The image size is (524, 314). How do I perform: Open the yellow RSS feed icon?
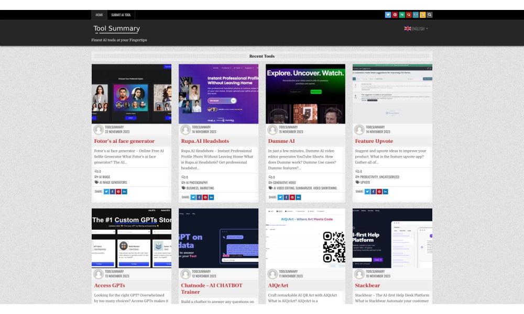coord(423,15)
